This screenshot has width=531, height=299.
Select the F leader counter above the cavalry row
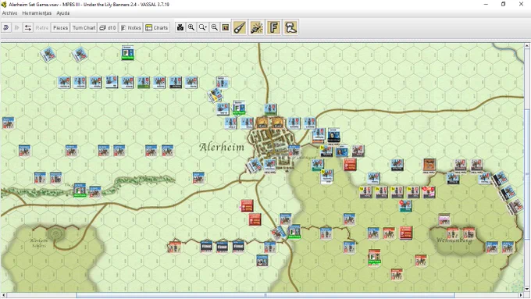click(x=127, y=53)
